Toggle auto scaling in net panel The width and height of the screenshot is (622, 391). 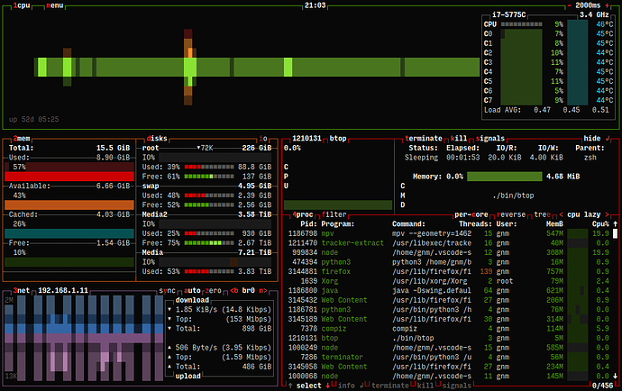coord(192,291)
